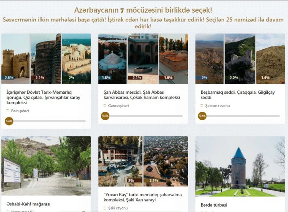The image size is (288, 212).
Task: Click the 6.6% vote progress indicator
Action: point(9,121)
